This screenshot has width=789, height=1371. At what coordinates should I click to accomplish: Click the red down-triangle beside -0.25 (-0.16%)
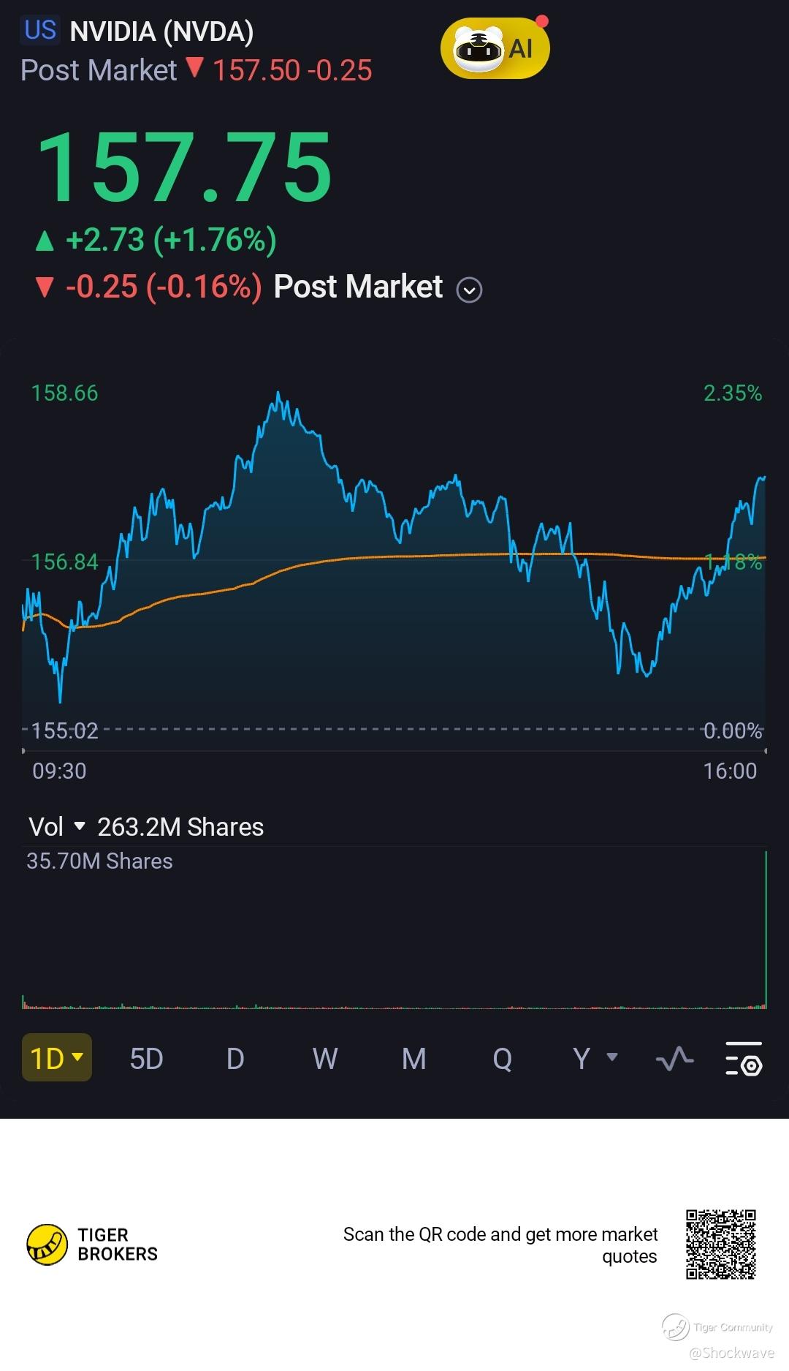[x=45, y=287]
